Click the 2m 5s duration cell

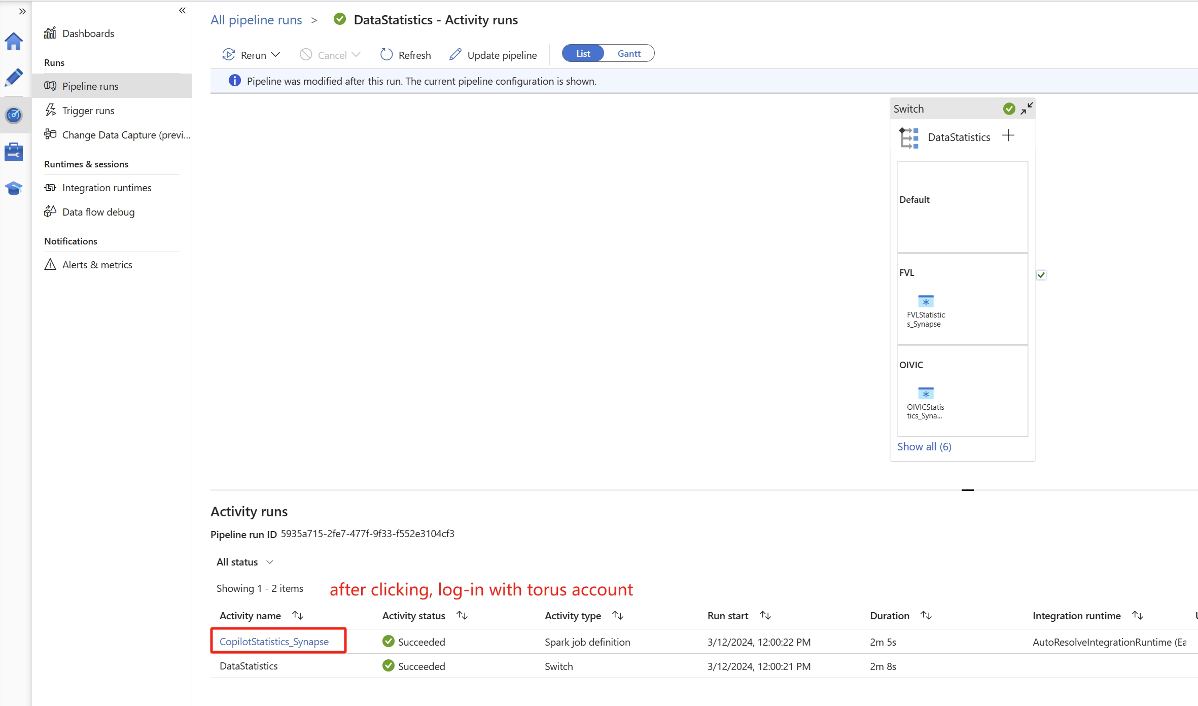tap(883, 642)
